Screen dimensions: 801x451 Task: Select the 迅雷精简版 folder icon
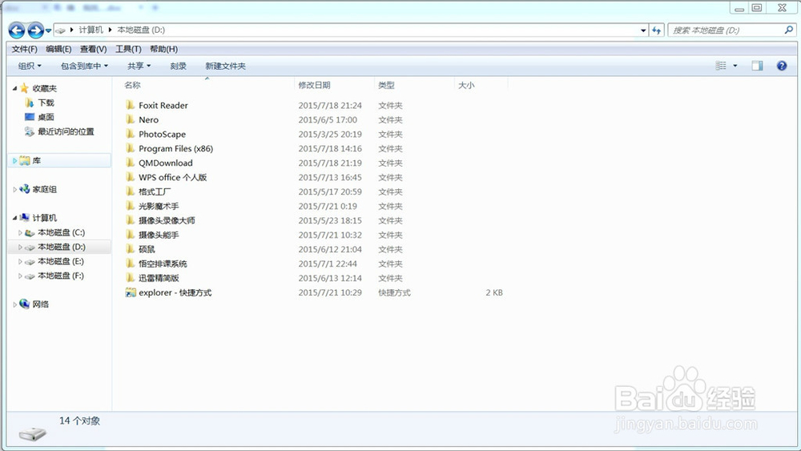[x=131, y=278]
